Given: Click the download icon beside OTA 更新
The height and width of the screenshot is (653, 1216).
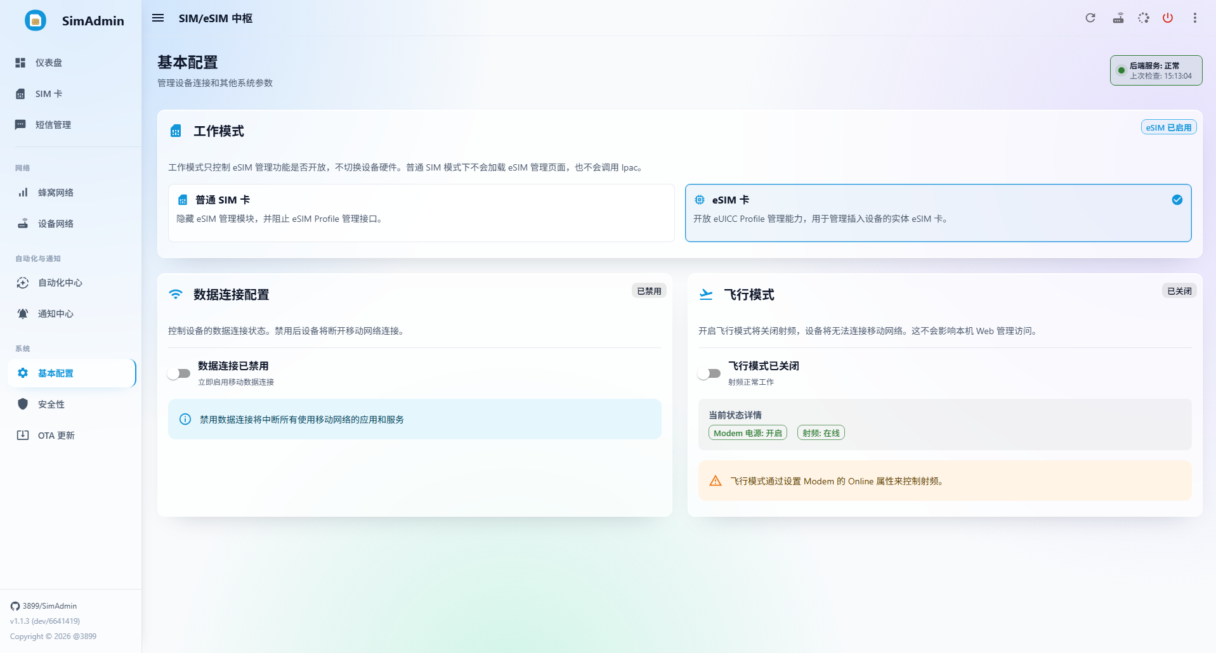Looking at the screenshot, I should click(x=23, y=436).
